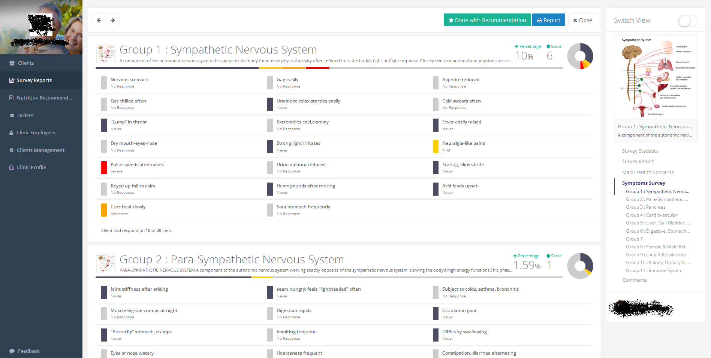Open Clinic Employees in sidebar menu
711x358 pixels.
[36, 133]
